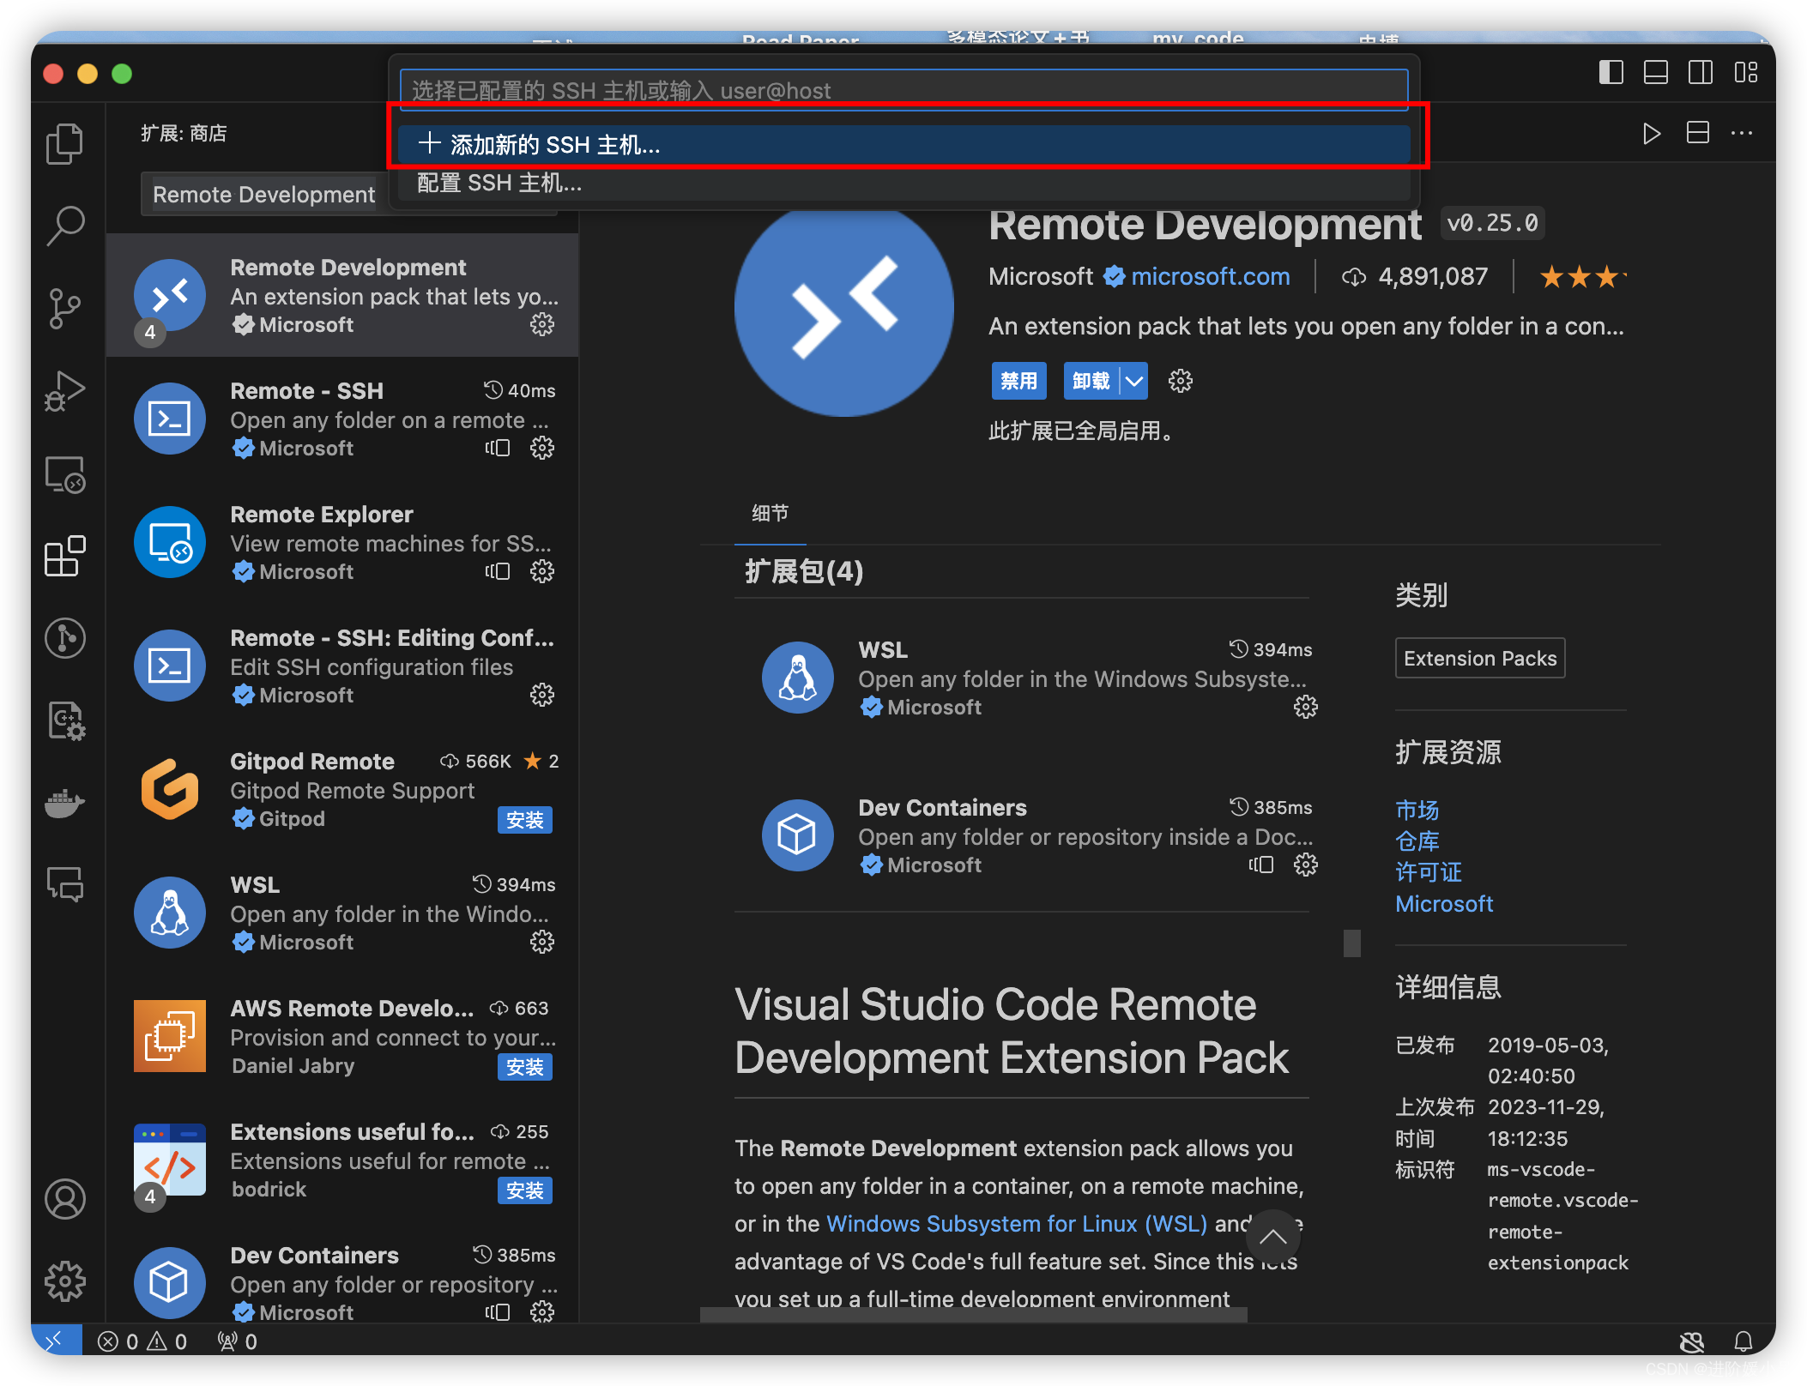Image resolution: width=1807 pixels, height=1386 pixels.
Task: Open Run and Debug view
Action: coord(65,391)
